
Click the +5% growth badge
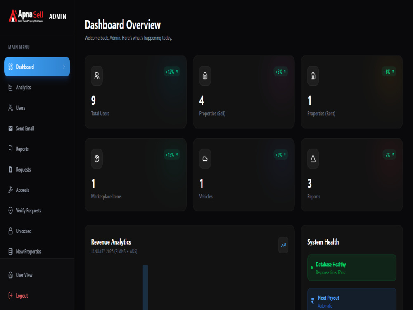tap(281, 72)
